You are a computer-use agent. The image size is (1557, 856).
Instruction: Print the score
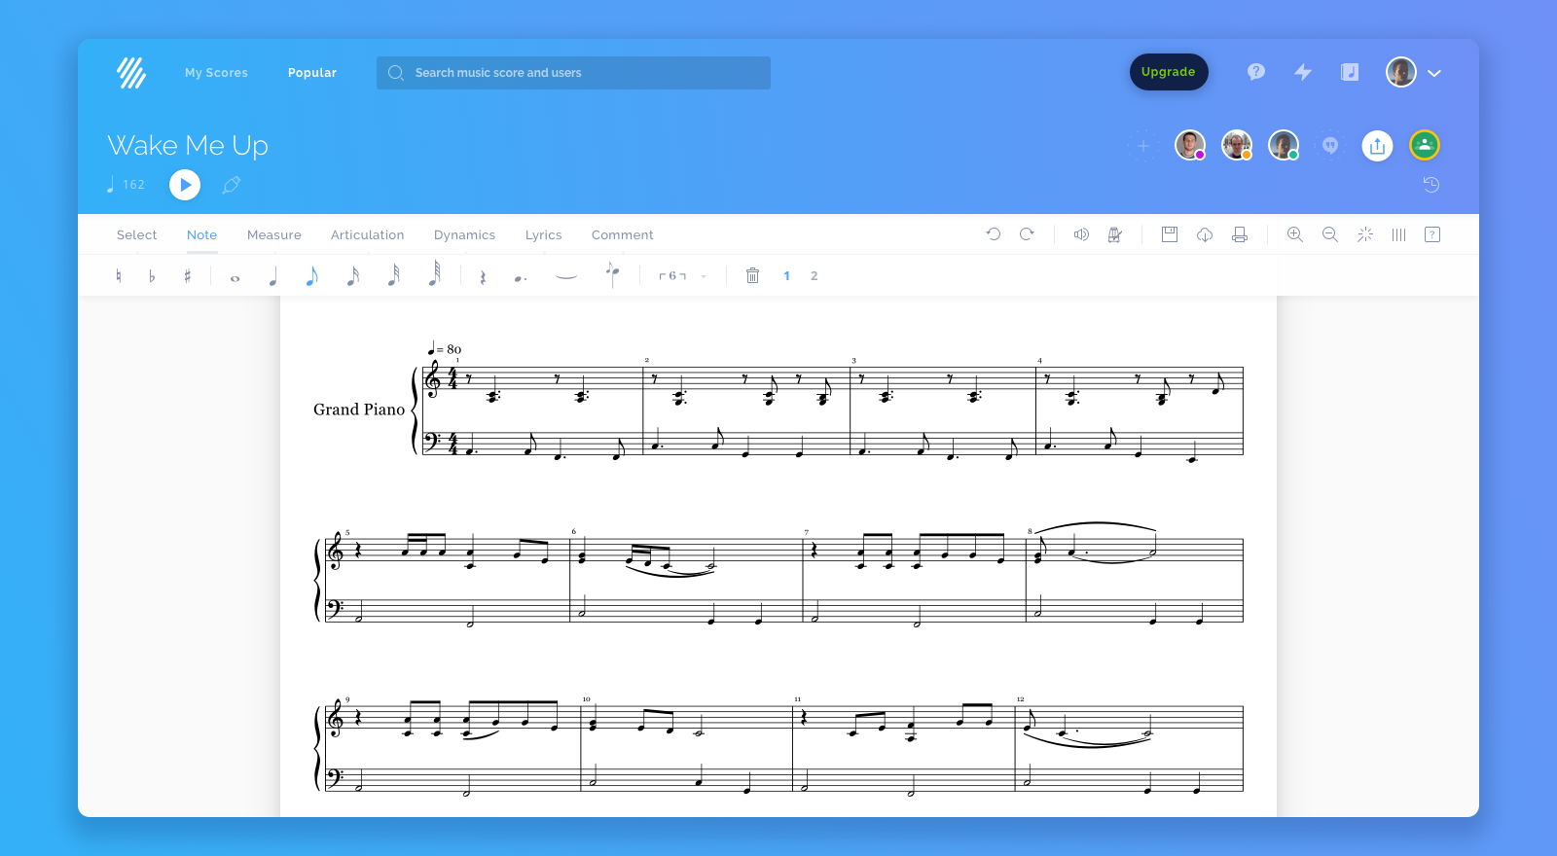(1240, 234)
